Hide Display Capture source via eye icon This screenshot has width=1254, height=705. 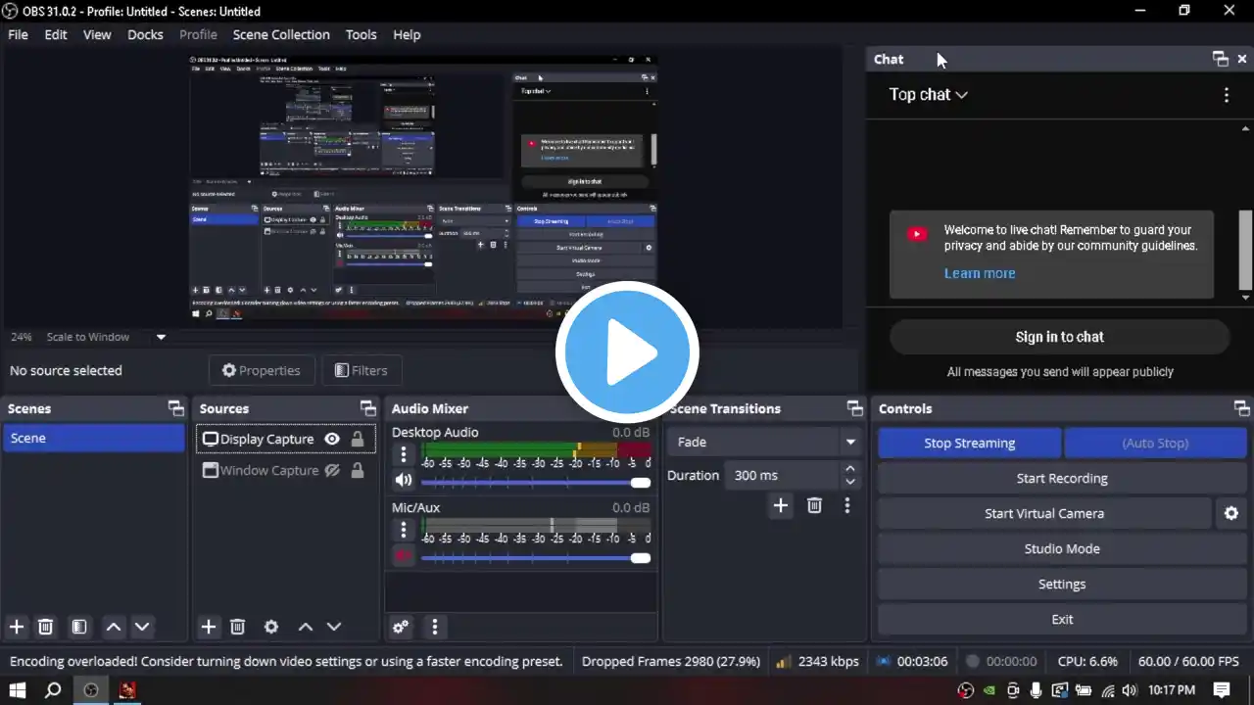332,439
